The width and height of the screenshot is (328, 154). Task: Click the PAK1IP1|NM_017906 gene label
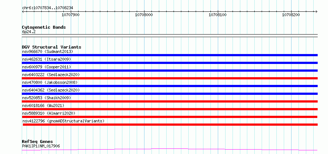click(x=41, y=146)
